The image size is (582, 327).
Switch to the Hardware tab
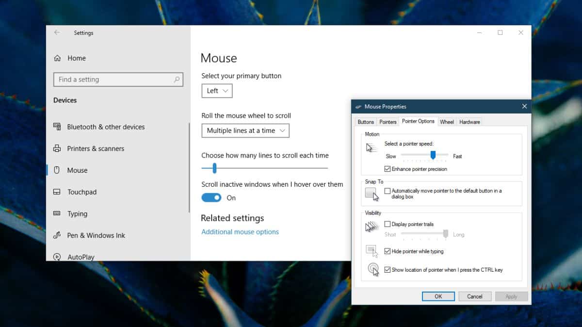click(469, 122)
